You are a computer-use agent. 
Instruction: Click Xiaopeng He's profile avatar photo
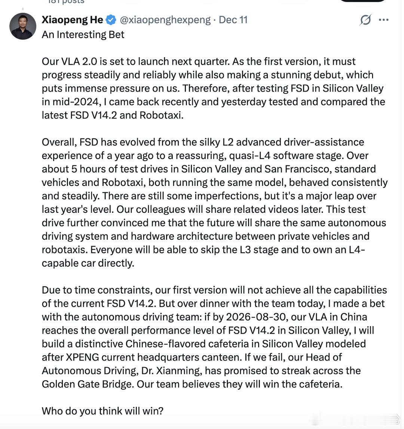(x=23, y=26)
